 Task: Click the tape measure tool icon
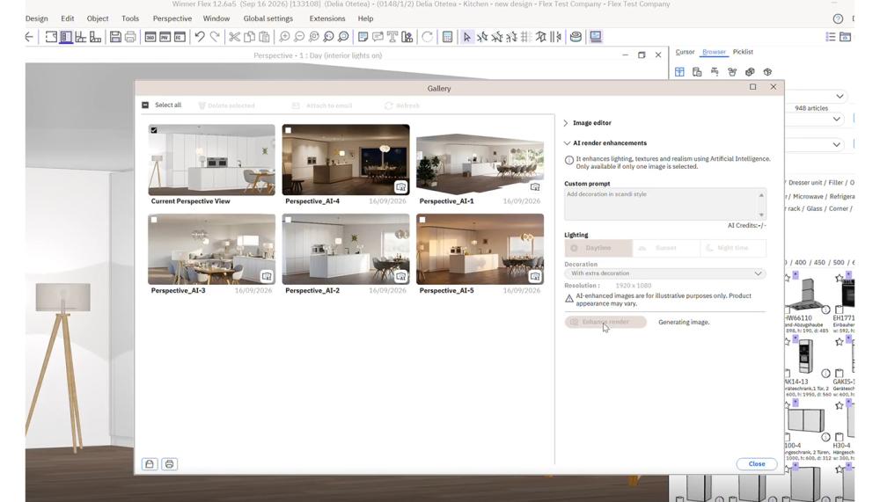[x=576, y=37]
